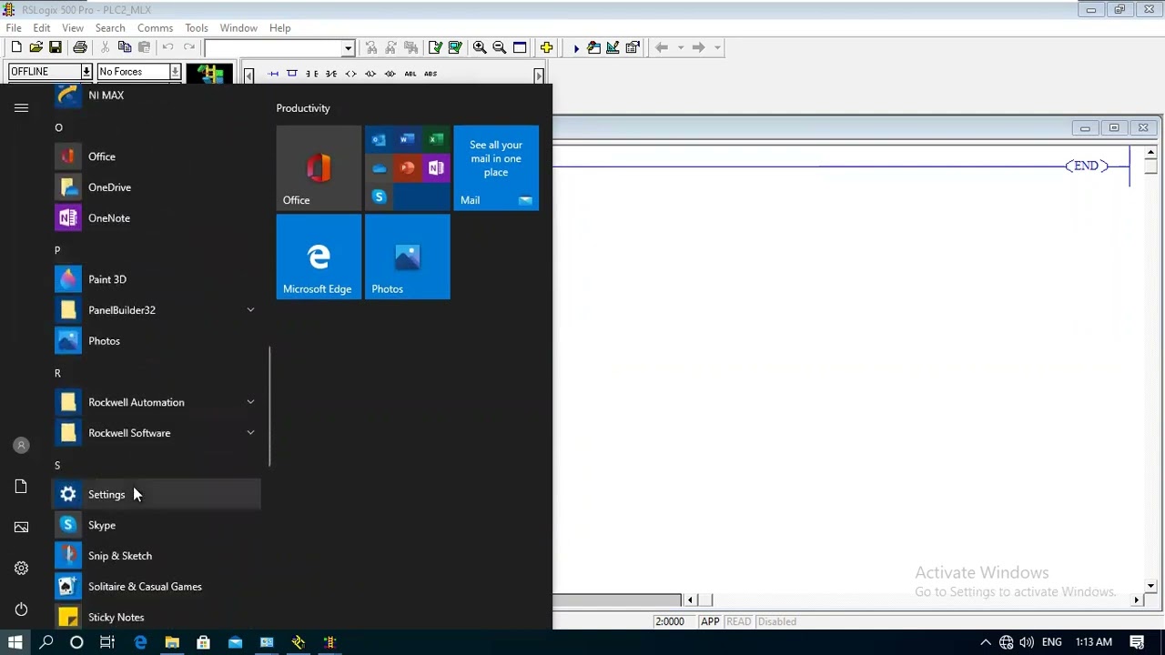Open the OFFLINE mode dropdown
This screenshot has height=655, width=1165.
pyautogui.click(x=86, y=72)
